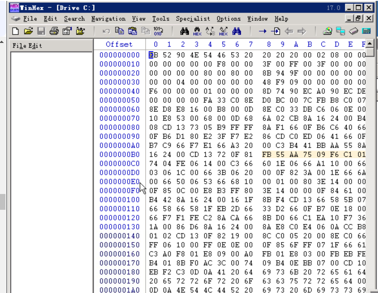Click byte B4 at start of row 100
Screen dimensions: 378x293
[x=153, y=200]
